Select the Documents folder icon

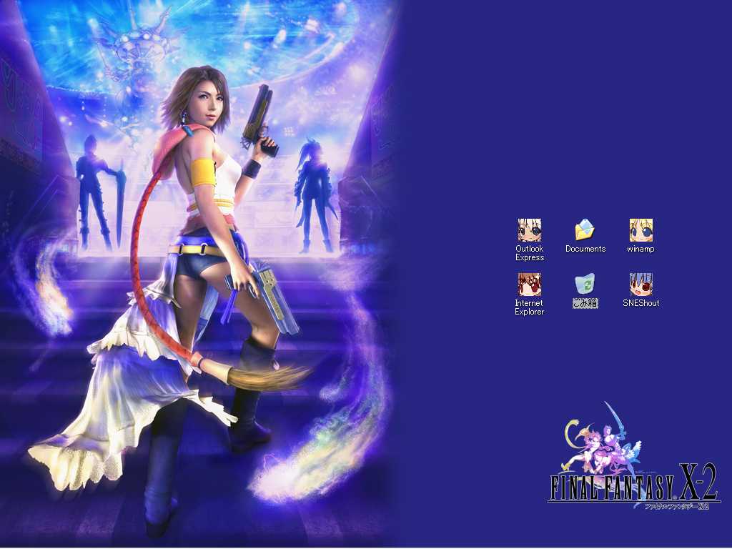click(x=585, y=230)
